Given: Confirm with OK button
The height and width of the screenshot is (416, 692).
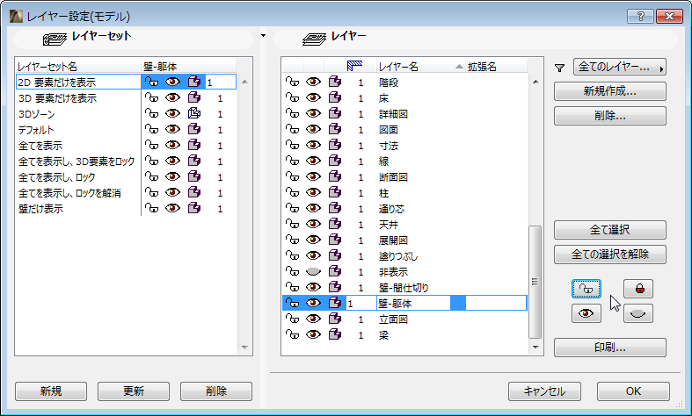Looking at the screenshot, I should 633,391.
